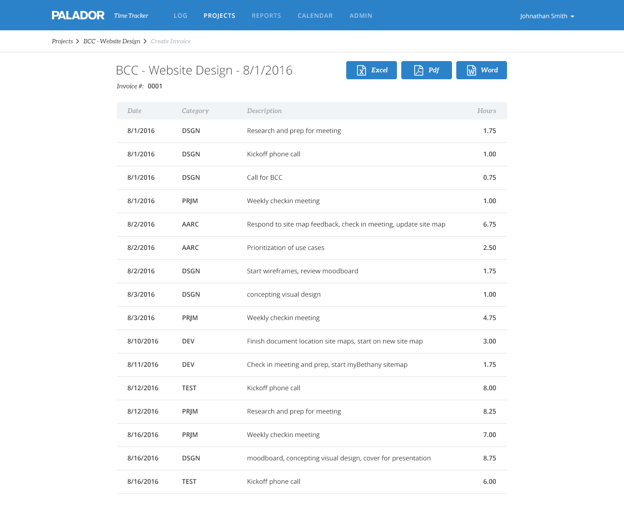Viewport: 624px width, 505px height.
Task: Click the 6.00 hours value
Action: point(490,482)
